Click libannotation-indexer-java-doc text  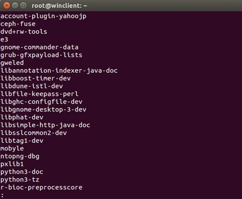pos(59,71)
